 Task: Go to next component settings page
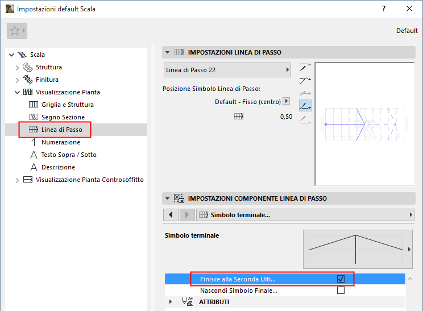(x=187, y=215)
